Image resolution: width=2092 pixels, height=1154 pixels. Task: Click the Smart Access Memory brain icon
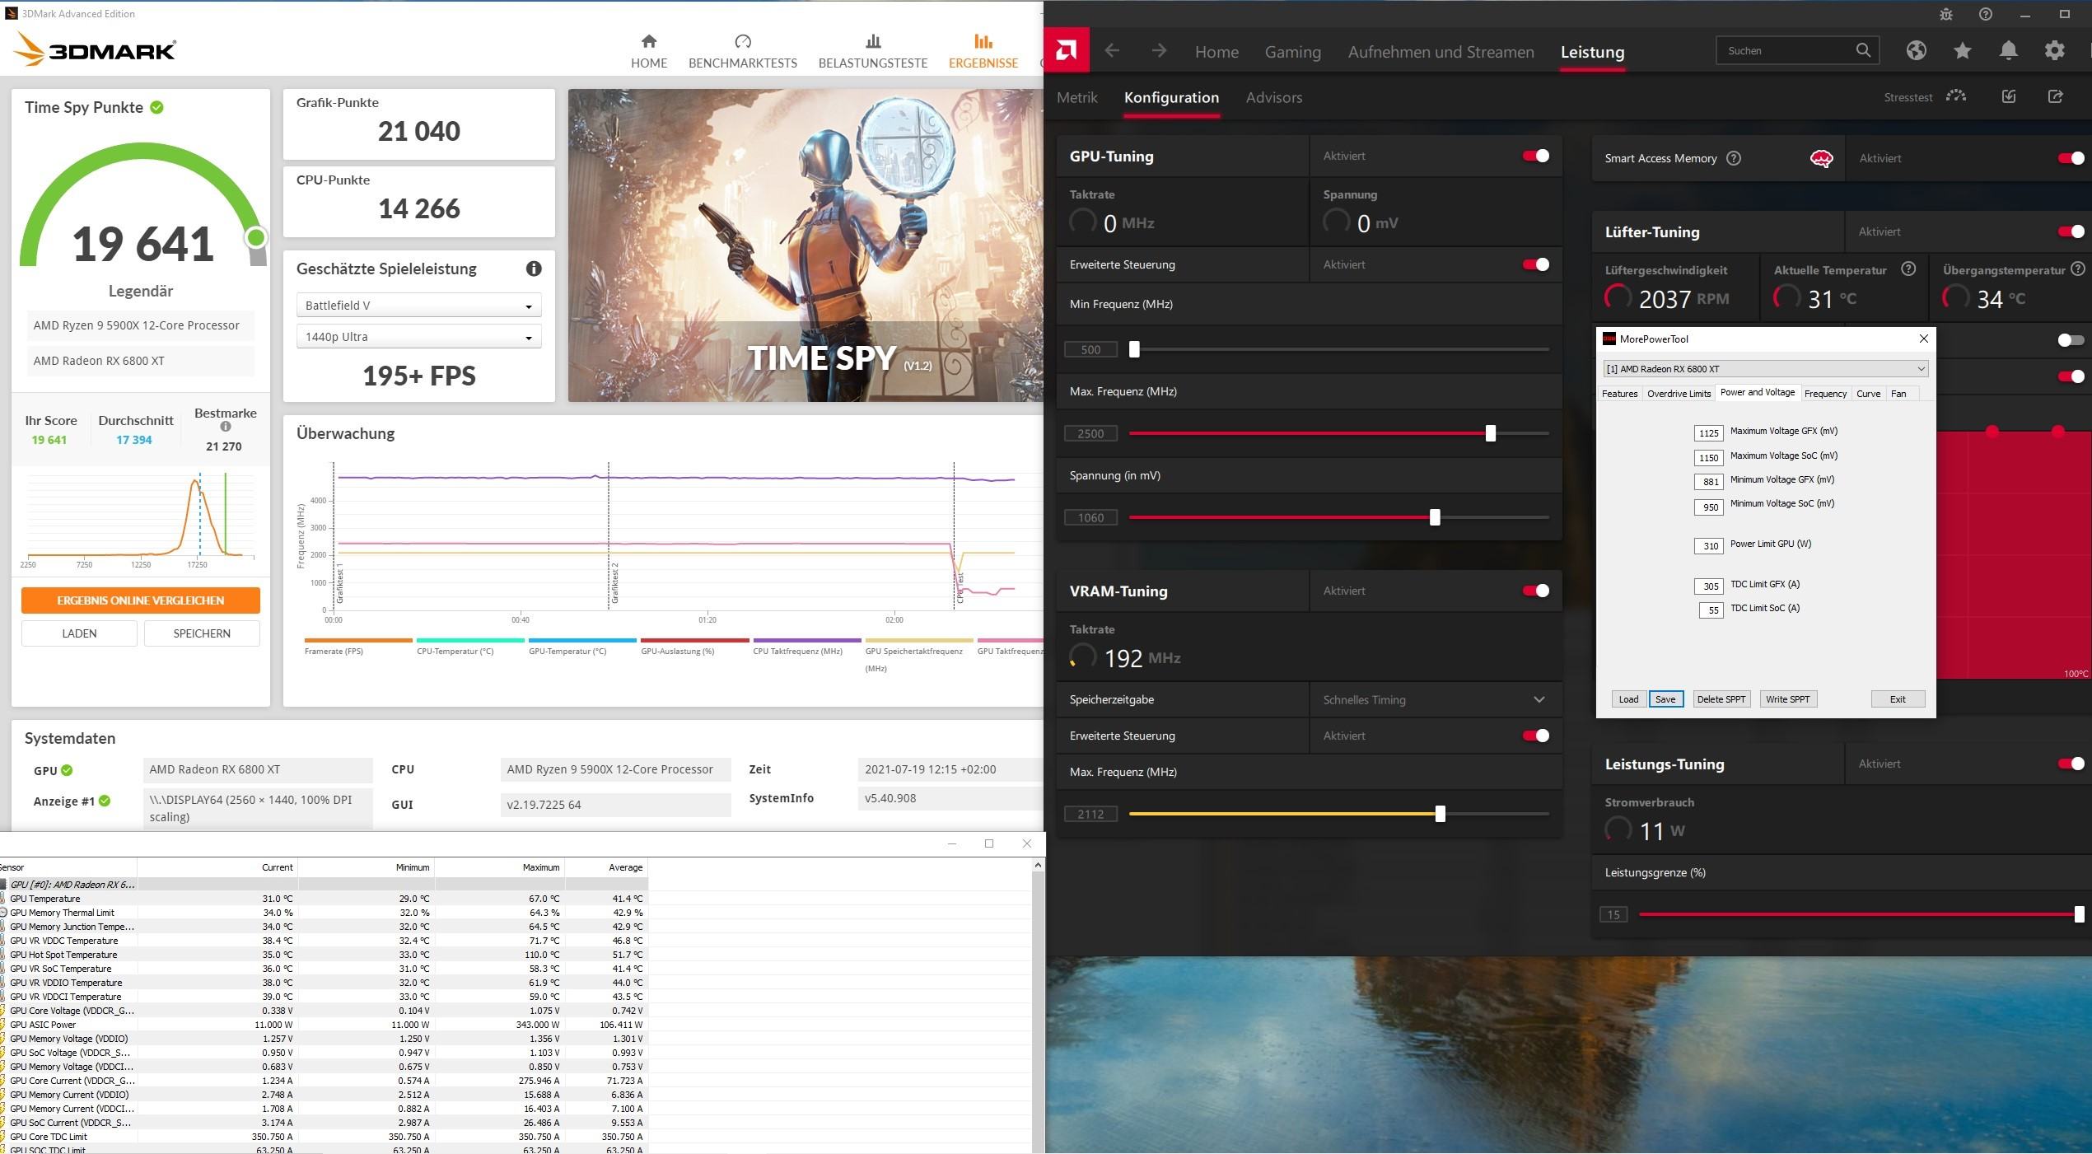1821,159
